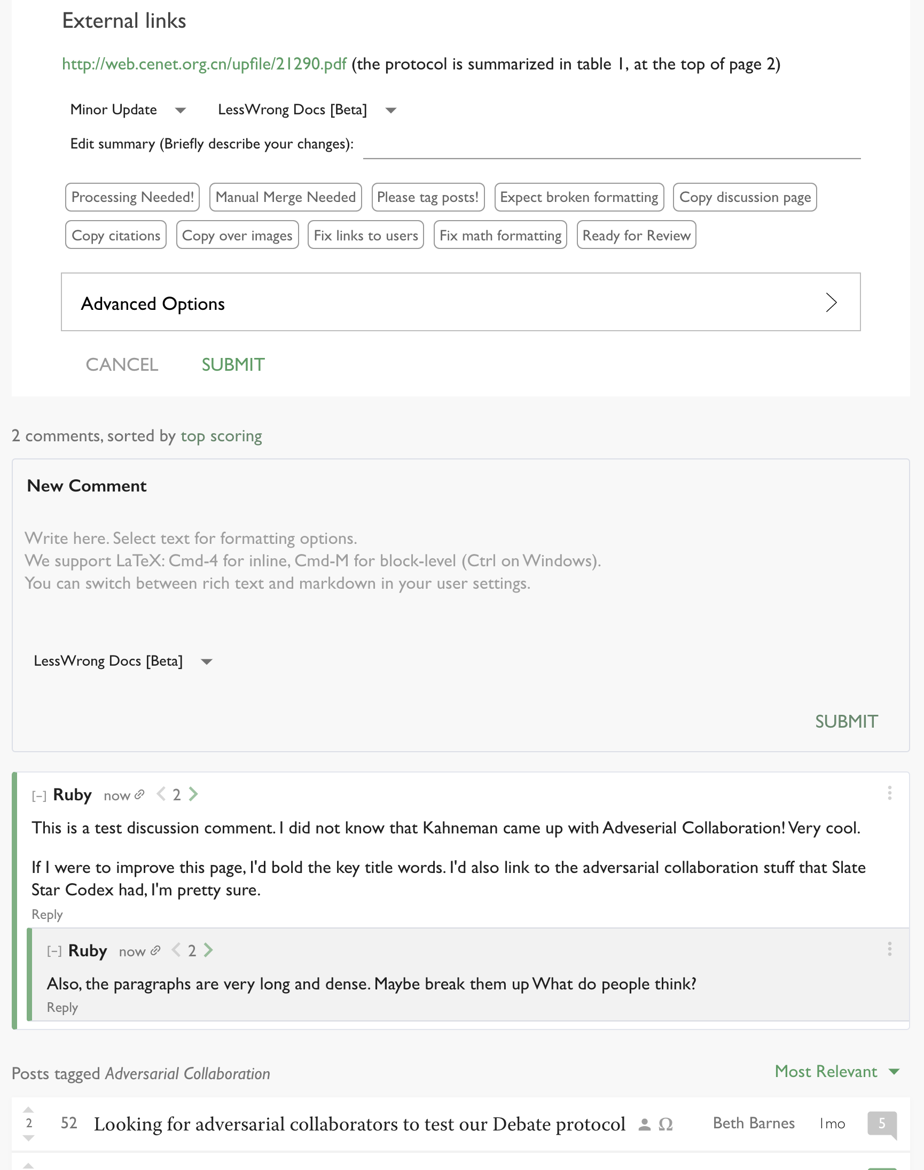This screenshot has height=1170, width=924.
Task: Open the three-dot menu on Ruby's reply comment
Action: (889, 949)
